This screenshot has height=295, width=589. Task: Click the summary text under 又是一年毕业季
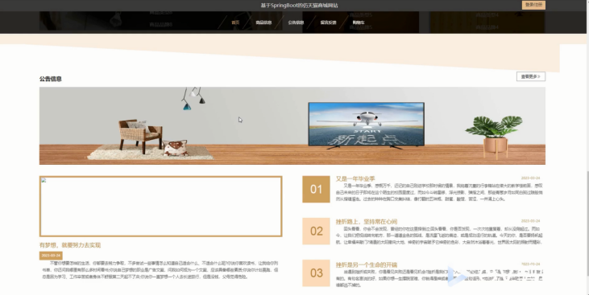pyautogui.click(x=439, y=192)
